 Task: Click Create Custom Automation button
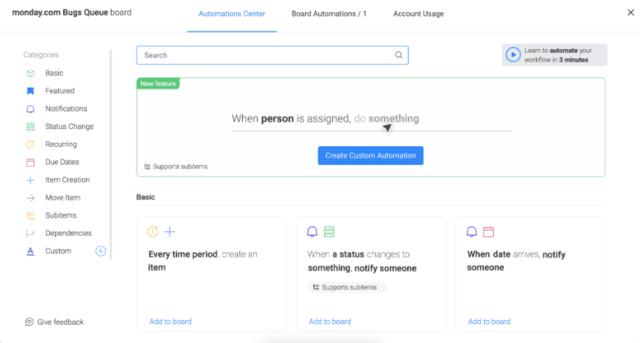(x=371, y=156)
